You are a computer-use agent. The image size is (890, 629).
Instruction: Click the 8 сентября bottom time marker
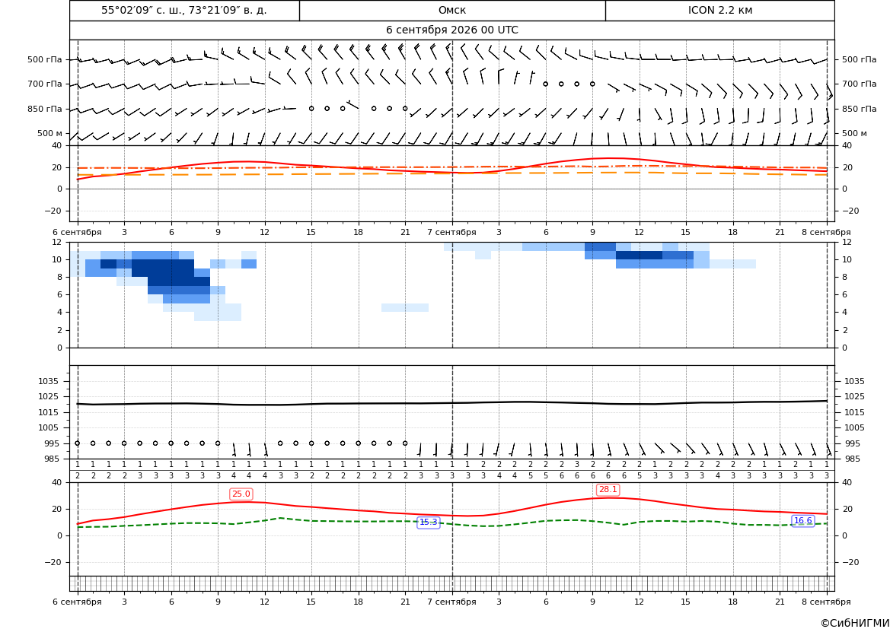tap(826, 602)
